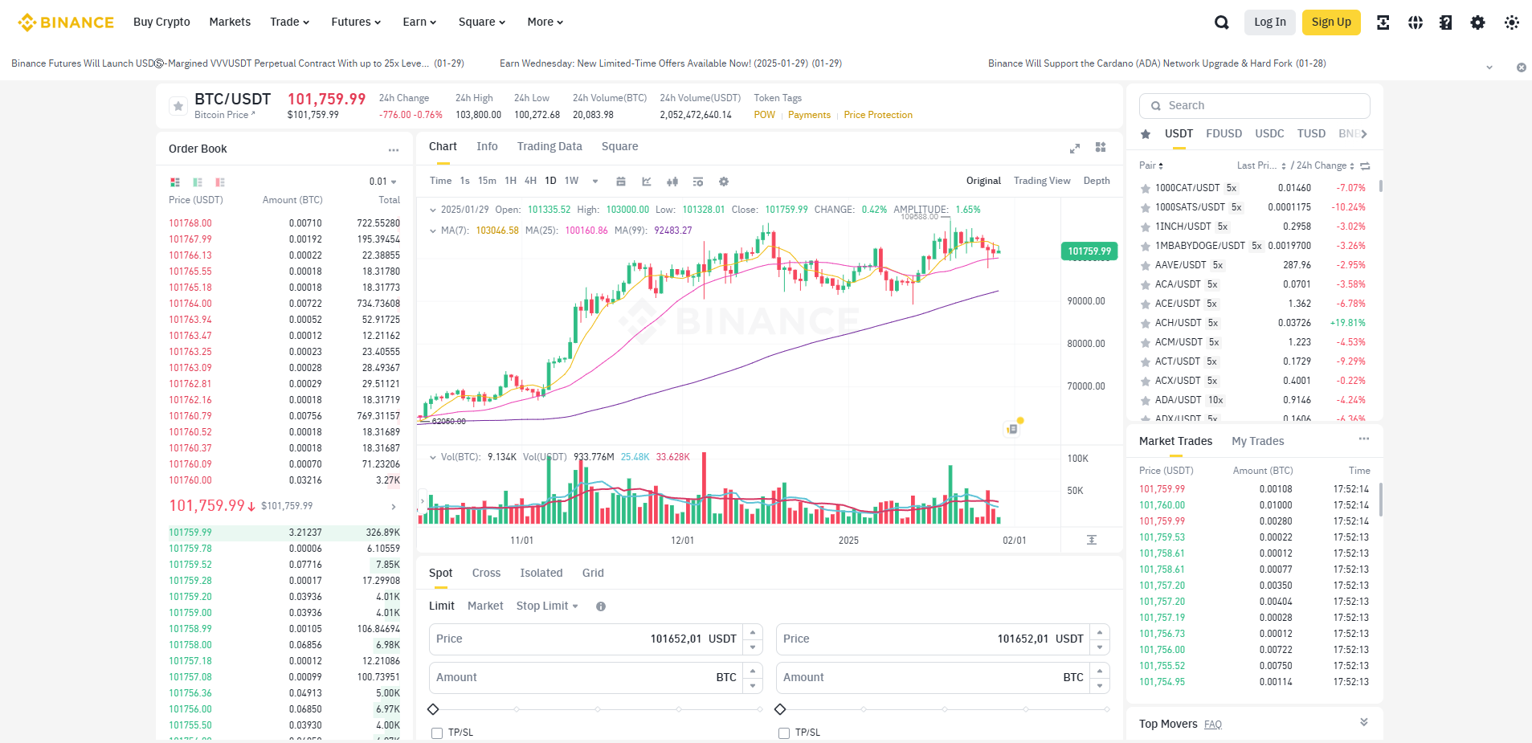Switch to the Grid tab

(593, 573)
